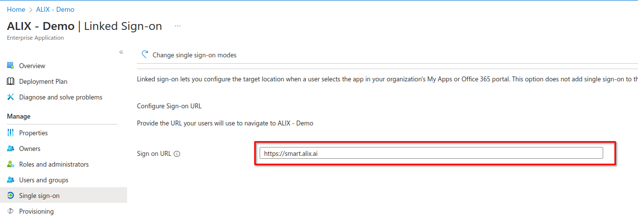This screenshot has width=638, height=222.
Task: Open the ellipsis more options menu
Action: click(178, 26)
